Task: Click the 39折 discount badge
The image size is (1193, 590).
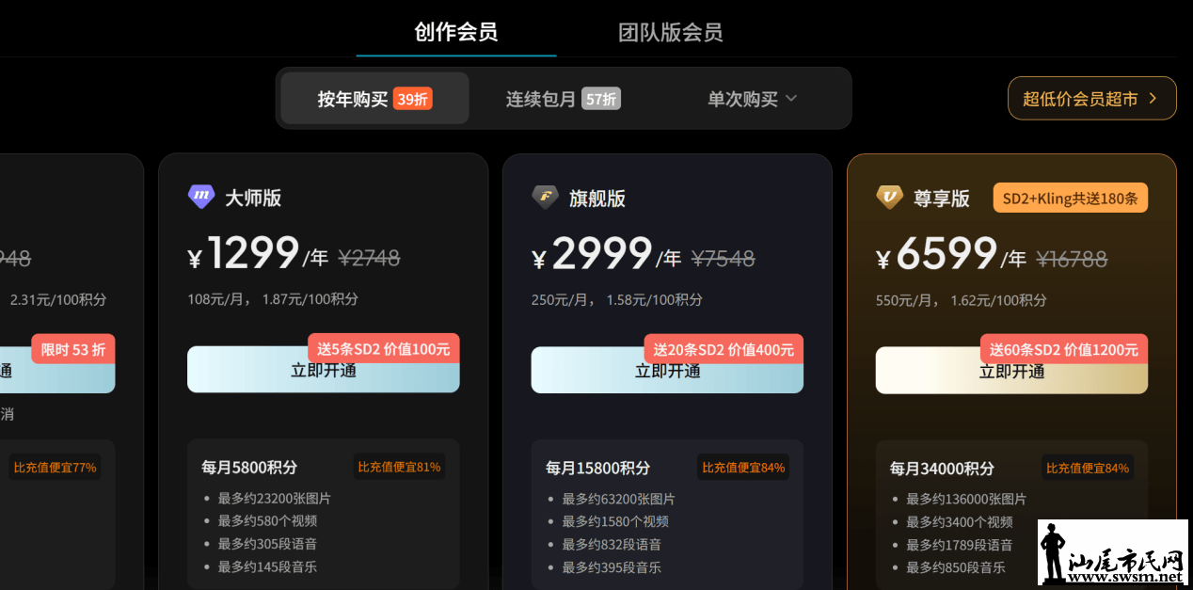Action: (x=413, y=99)
